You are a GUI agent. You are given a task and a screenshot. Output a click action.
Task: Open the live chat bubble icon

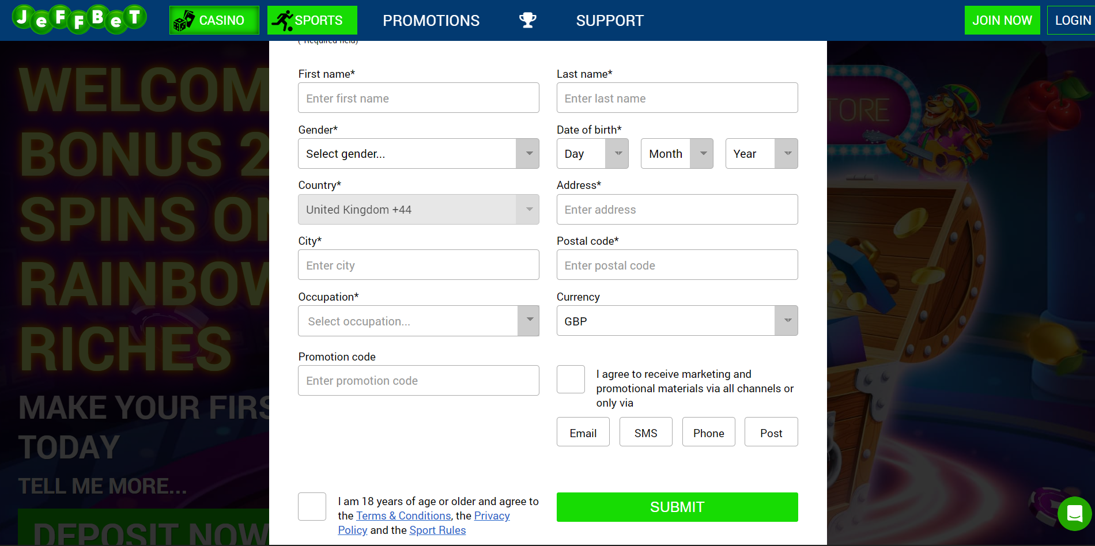coord(1075,513)
